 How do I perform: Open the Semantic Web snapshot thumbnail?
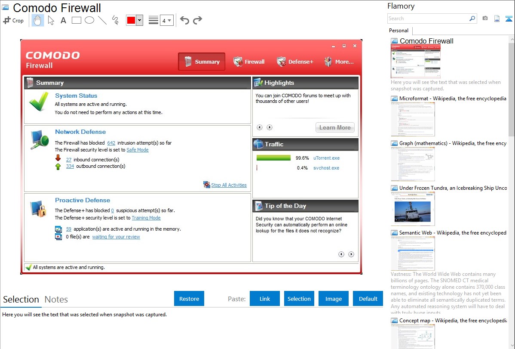point(413,253)
